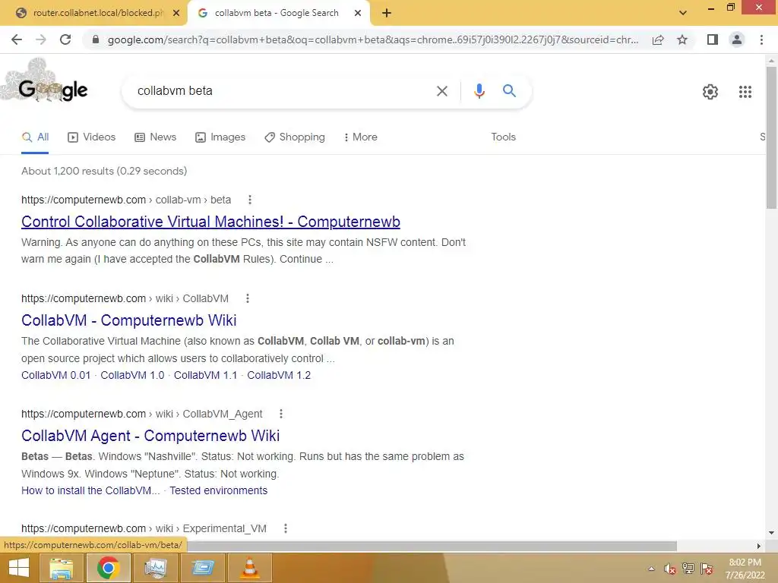Open the CollabVM 1.0 sitelink
The height and width of the screenshot is (583, 778).
132,375
